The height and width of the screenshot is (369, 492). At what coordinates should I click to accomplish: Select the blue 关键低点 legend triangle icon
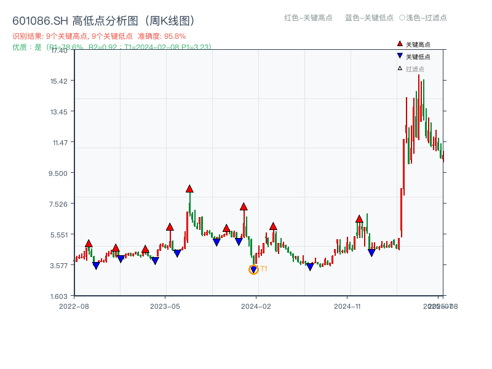399,55
